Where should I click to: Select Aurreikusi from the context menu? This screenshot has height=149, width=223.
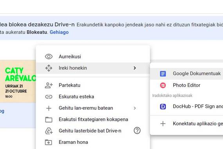coord(93,56)
